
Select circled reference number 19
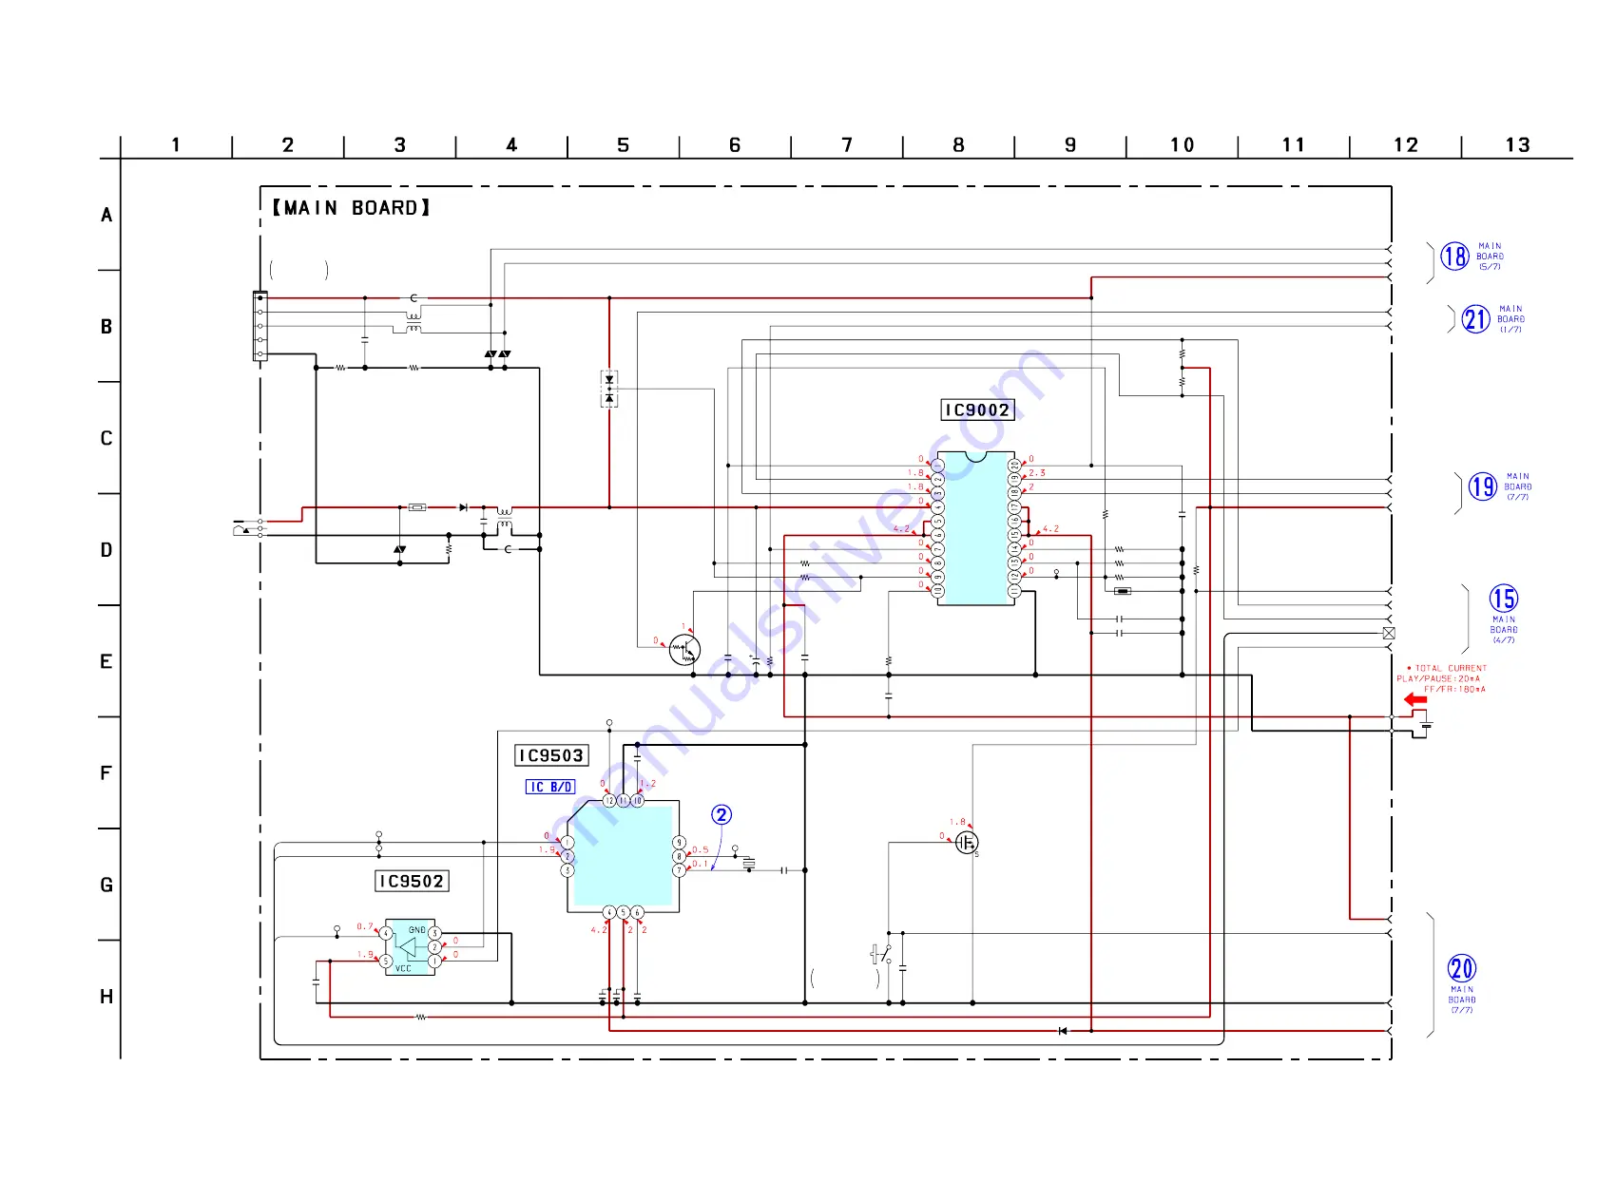point(1483,487)
